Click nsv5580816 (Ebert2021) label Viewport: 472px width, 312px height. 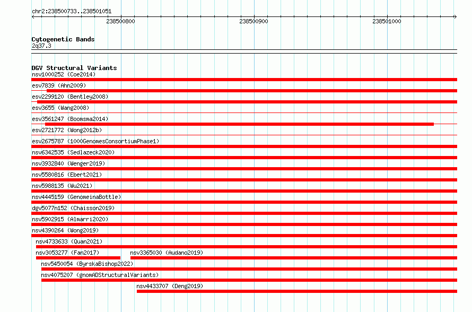(67, 175)
